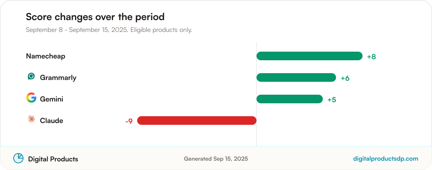This screenshot has width=432, height=170.
Task: Click the Digital Products brand name
Action: (x=53, y=159)
